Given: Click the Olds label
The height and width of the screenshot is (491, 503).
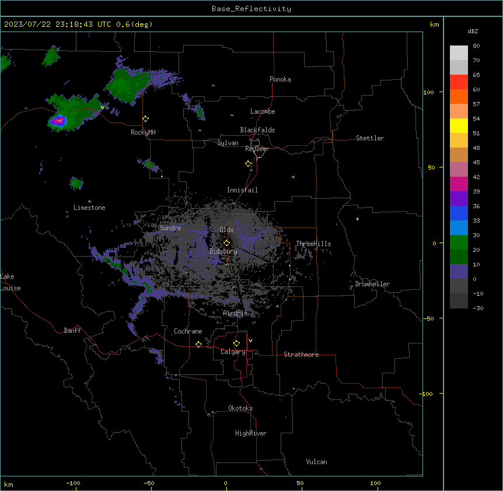Looking at the screenshot, I should (226, 230).
